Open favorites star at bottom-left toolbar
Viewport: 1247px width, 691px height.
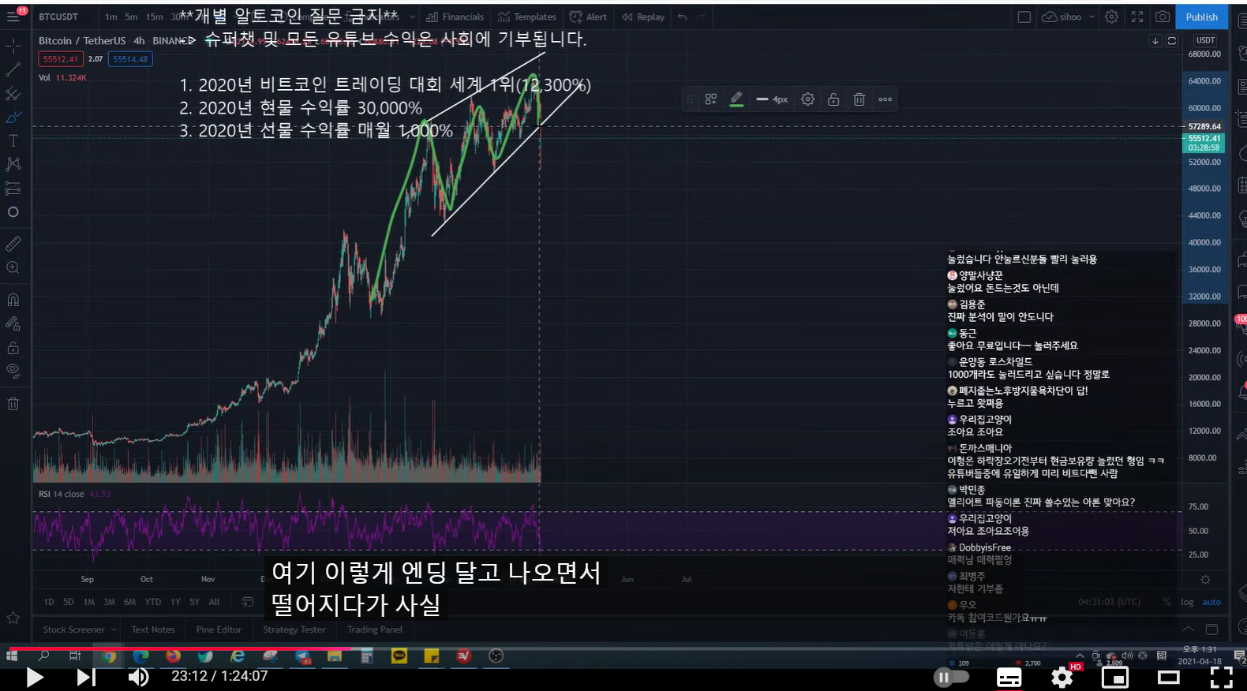pyautogui.click(x=13, y=618)
